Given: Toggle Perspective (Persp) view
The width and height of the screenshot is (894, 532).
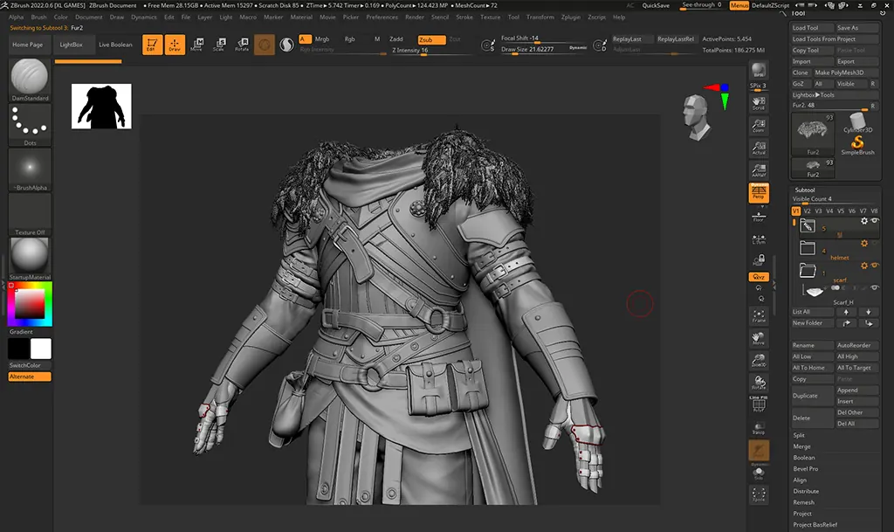Looking at the screenshot, I should coord(759,193).
